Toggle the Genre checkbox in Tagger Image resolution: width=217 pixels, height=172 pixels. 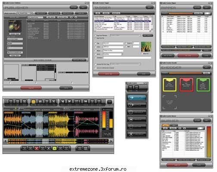point(96,54)
